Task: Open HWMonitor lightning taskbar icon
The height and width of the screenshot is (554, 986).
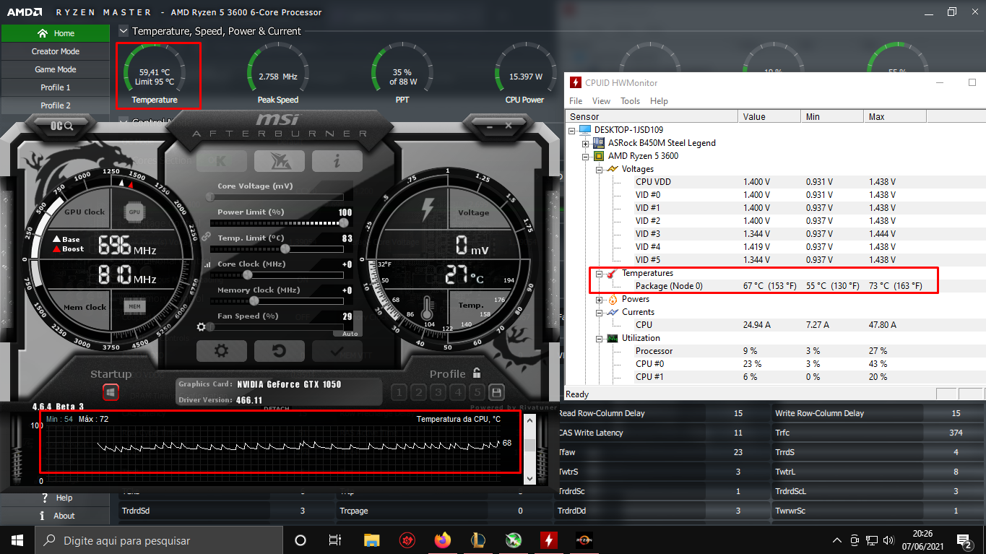Action: coord(549,540)
